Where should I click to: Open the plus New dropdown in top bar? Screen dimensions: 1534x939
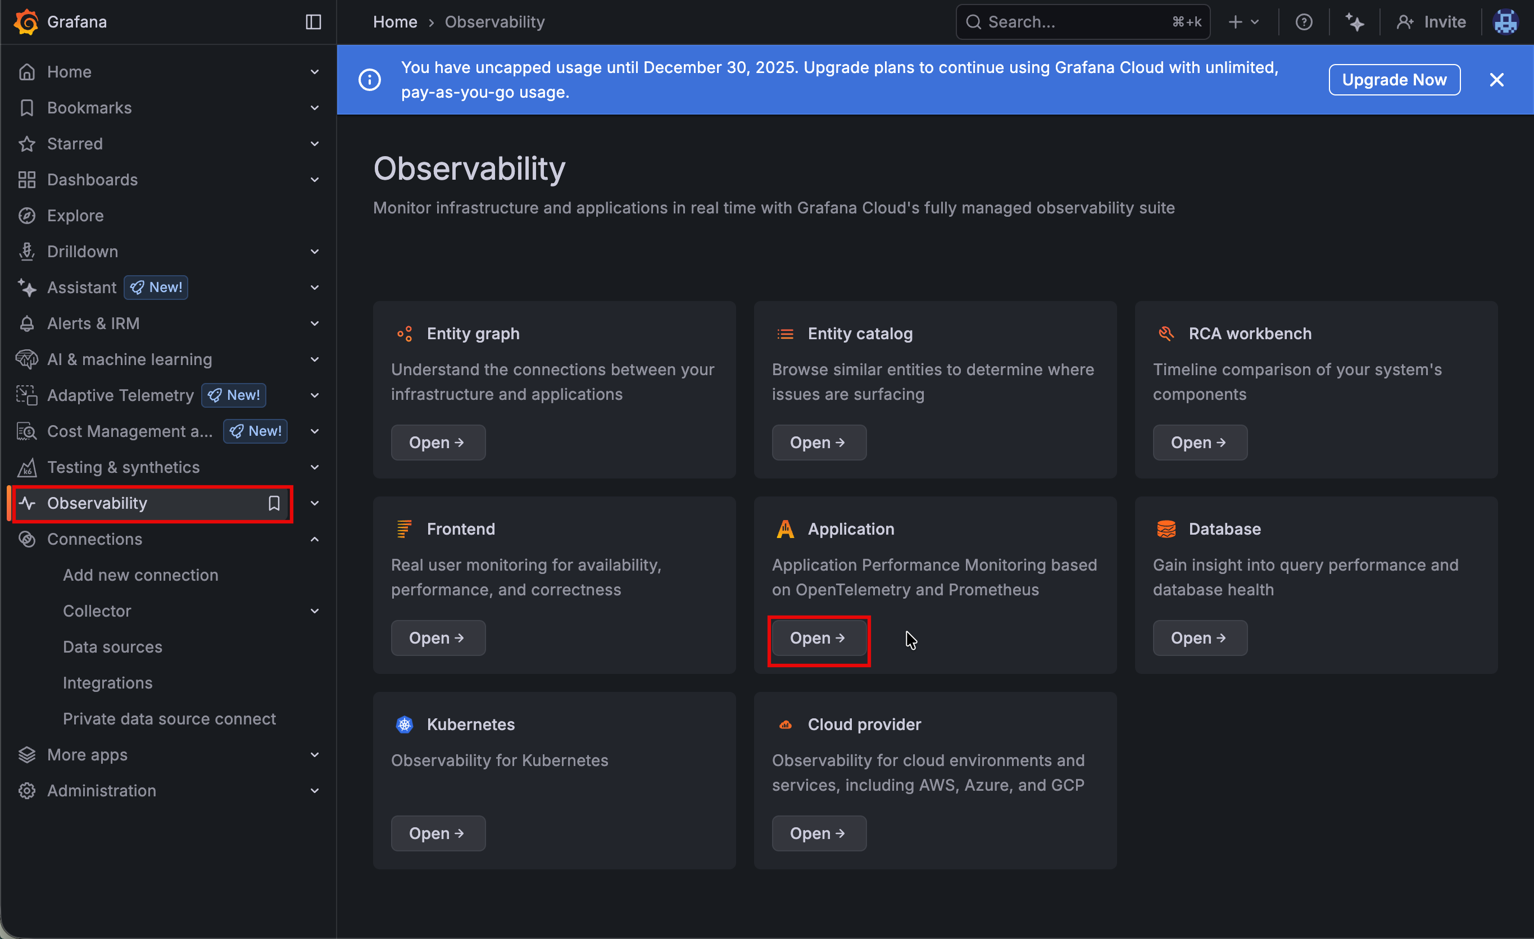[1243, 22]
